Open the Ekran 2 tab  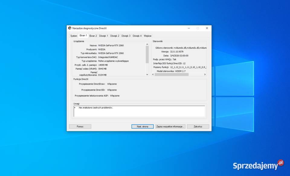(x=93, y=36)
